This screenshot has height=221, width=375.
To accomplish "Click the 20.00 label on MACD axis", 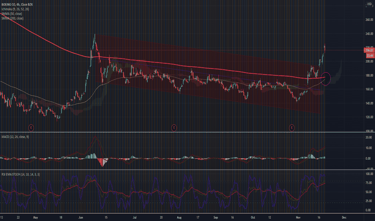I will pos(369,137).
